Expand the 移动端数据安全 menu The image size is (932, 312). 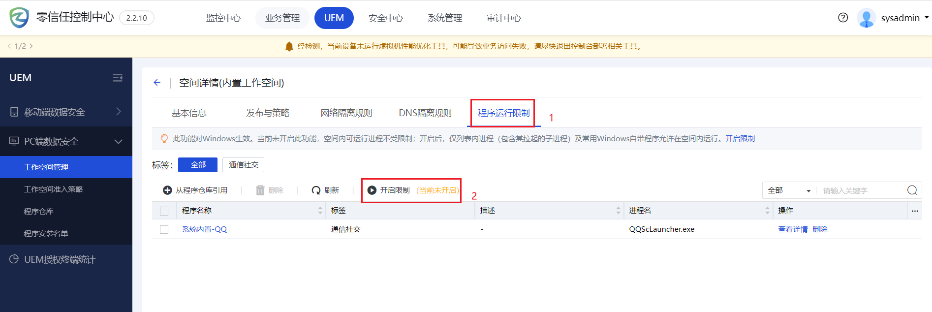(x=66, y=112)
